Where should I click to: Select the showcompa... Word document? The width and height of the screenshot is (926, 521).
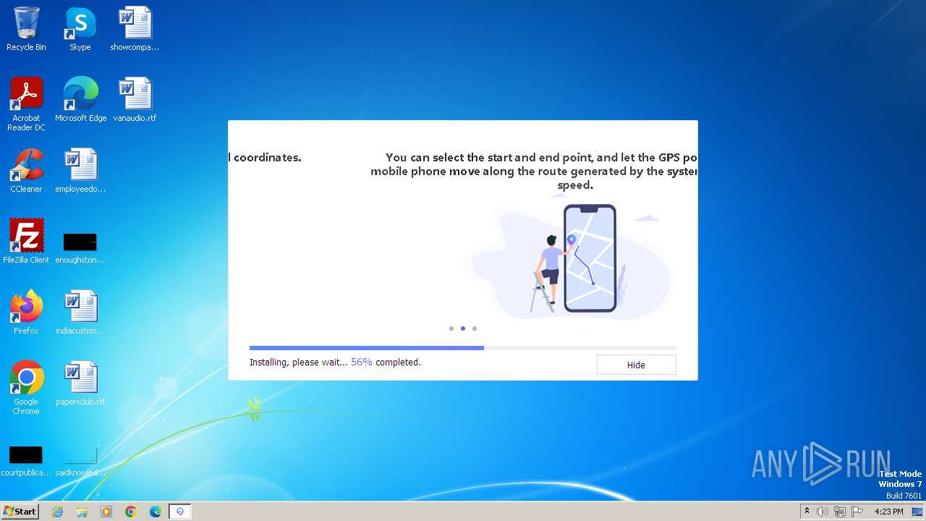[x=135, y=29]
